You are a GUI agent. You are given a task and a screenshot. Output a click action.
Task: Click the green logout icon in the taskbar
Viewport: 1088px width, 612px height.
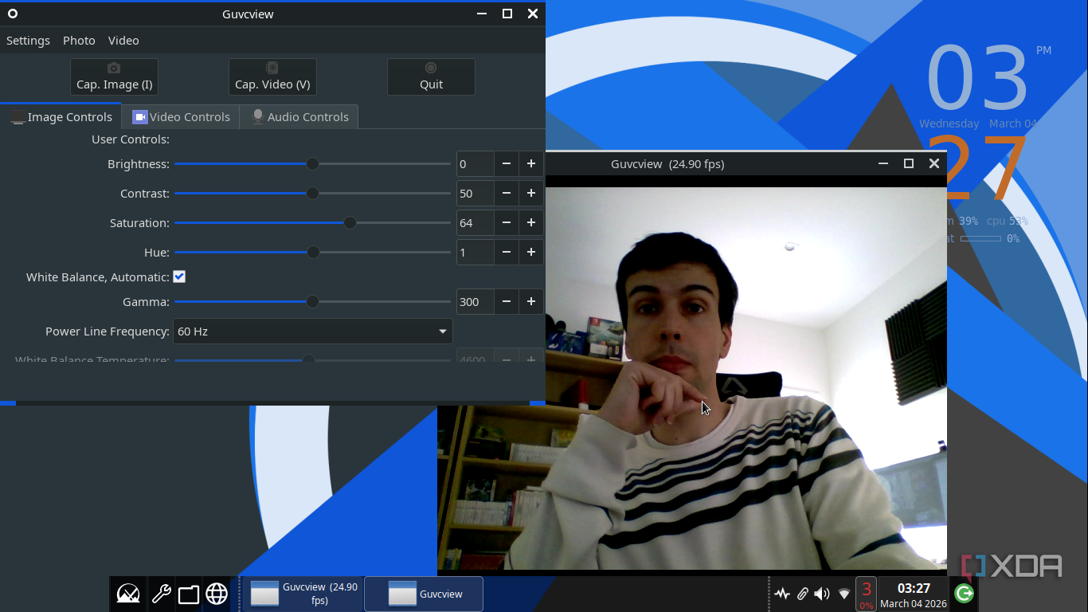coord(964,594)
